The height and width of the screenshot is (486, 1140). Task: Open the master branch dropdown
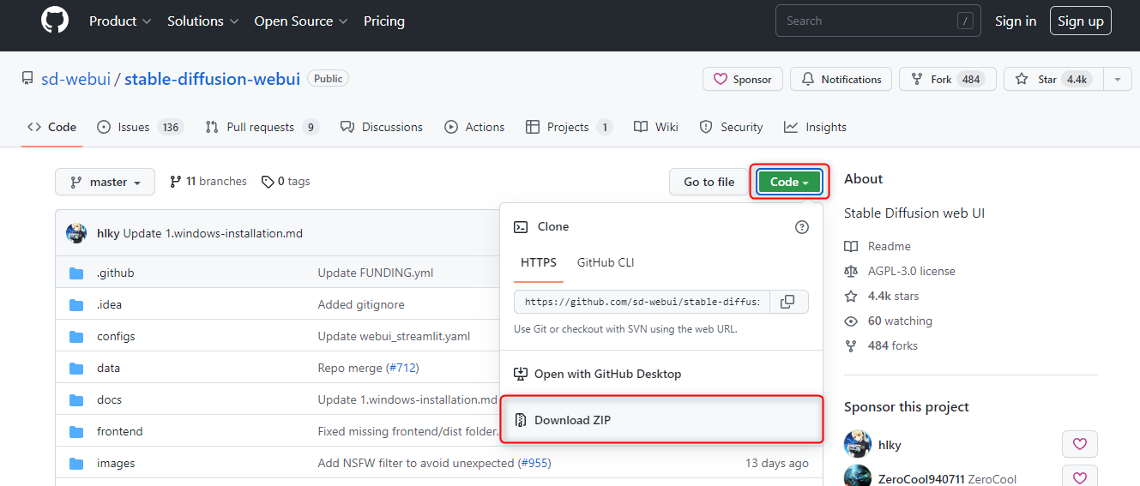(105, 182)
